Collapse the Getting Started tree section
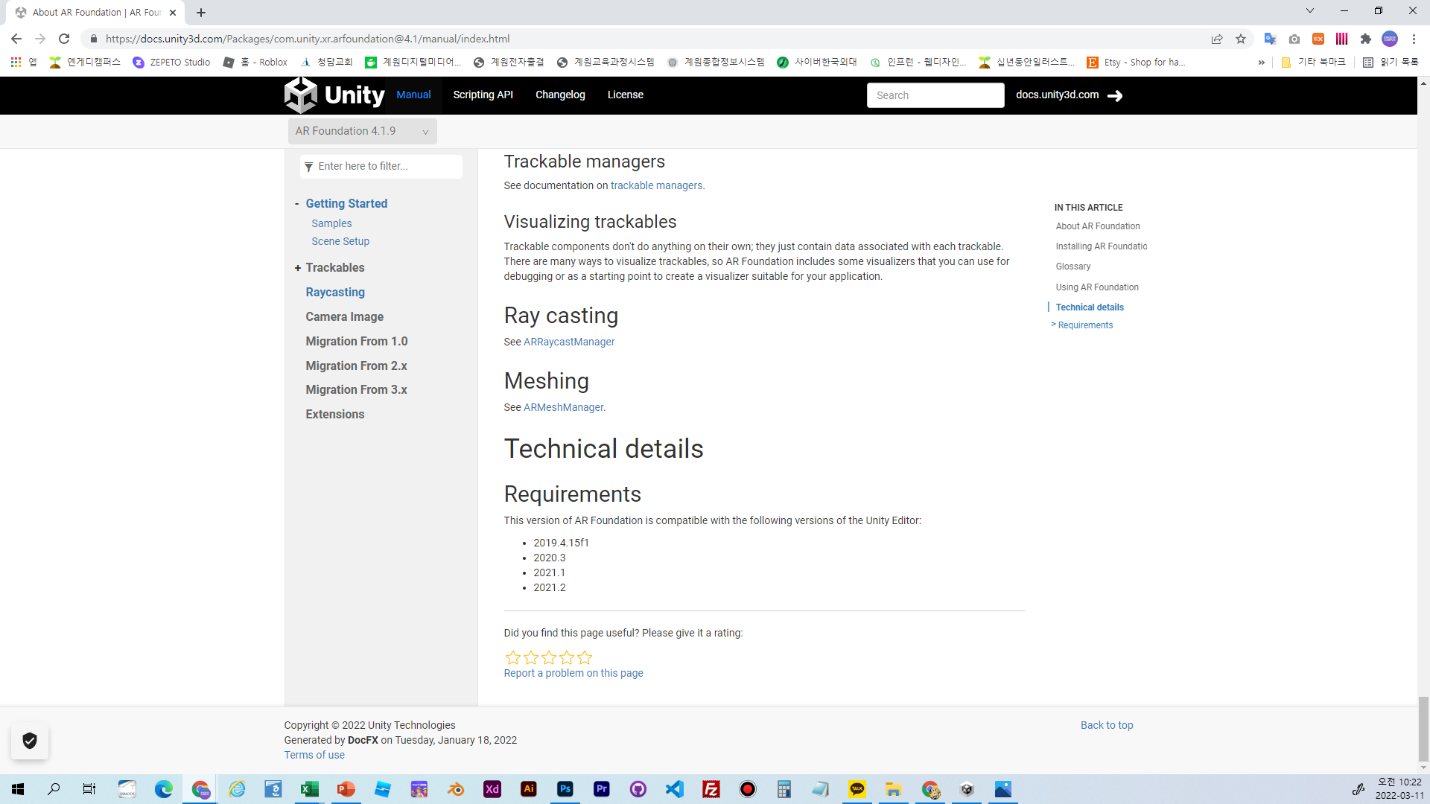The image size is (1430, 804). click(x=296, y=204)
